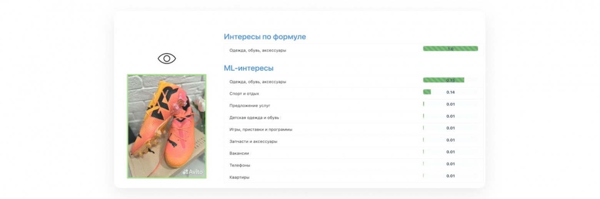Select the 'Запчасти и аксессуары' row
Viewport: 600px width, 199px height.
tap(353, 141)
